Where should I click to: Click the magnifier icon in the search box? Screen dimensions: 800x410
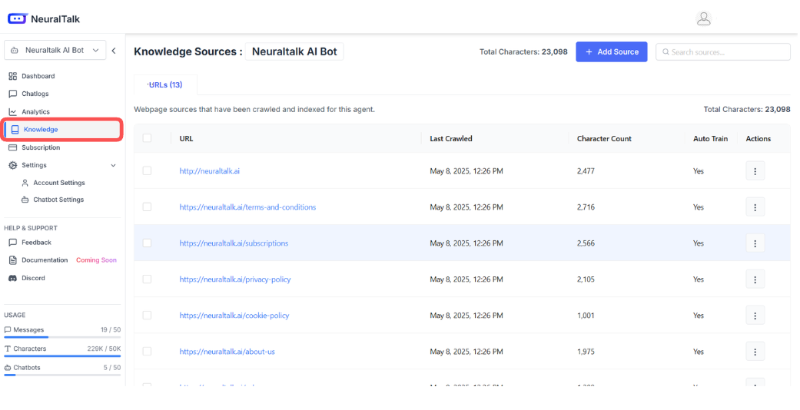[666, 52]
